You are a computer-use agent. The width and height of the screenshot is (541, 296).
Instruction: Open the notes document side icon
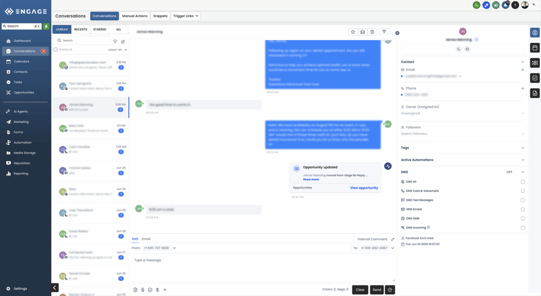(535, 93)
